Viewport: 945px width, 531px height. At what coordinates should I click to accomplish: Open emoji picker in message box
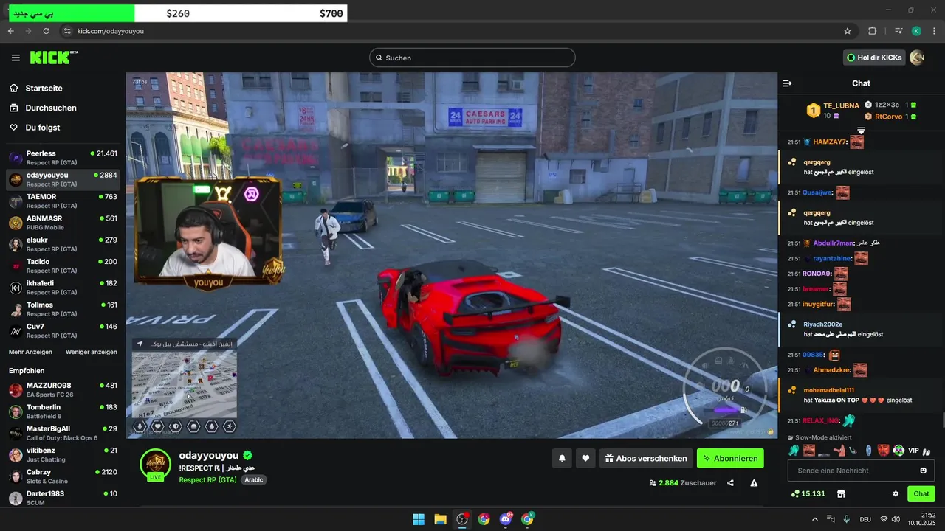pyautogui.click(x=923, y=471)
